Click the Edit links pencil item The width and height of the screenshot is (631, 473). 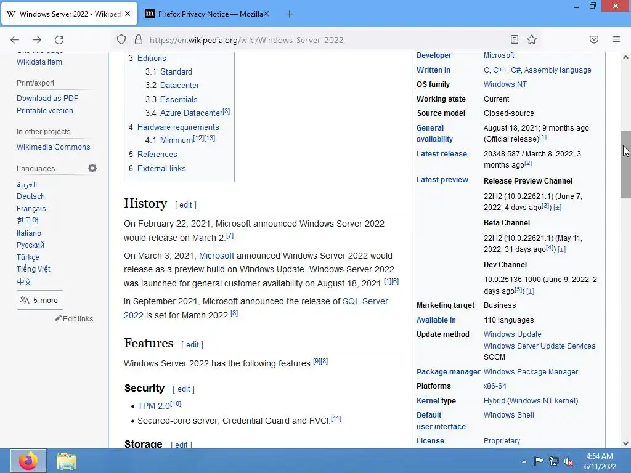point(74,318)
